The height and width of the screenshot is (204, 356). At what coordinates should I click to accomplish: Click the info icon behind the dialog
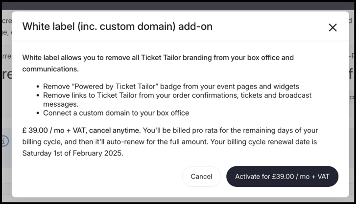pos(4,141)
